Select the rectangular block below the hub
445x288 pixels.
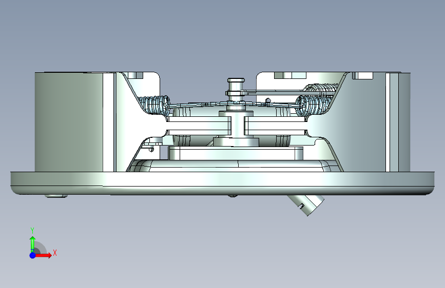tap(236, 153)
